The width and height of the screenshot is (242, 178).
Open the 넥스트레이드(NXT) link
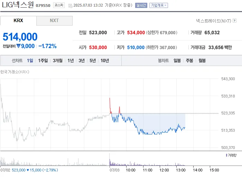[x=213, y=21]
